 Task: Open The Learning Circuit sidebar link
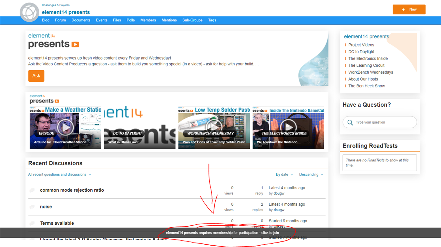366,65
